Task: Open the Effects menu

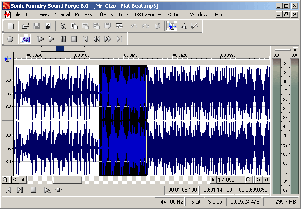Action: (x=105, y=14)
